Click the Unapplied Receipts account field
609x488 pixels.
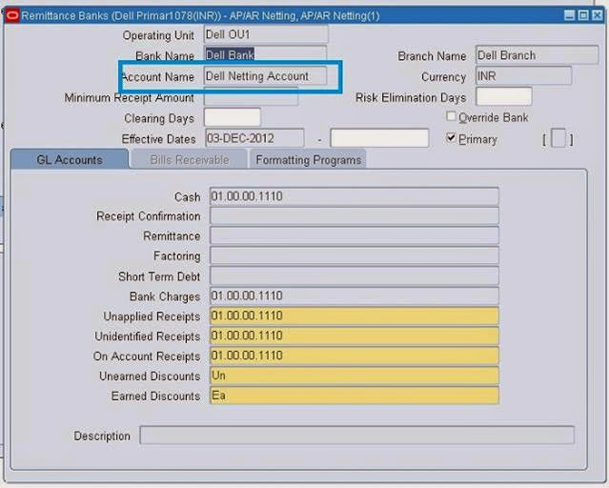pyautogui.click(x=355, y=315)
